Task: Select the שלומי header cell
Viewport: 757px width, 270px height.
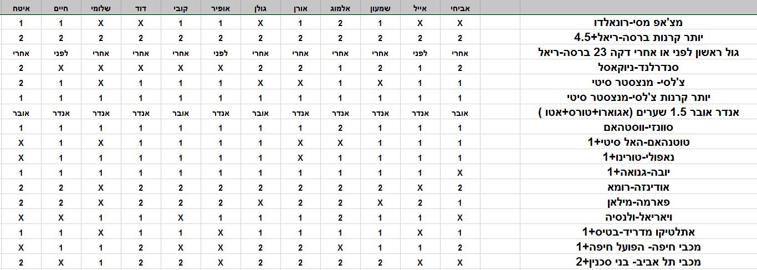Action: point(101,7)
